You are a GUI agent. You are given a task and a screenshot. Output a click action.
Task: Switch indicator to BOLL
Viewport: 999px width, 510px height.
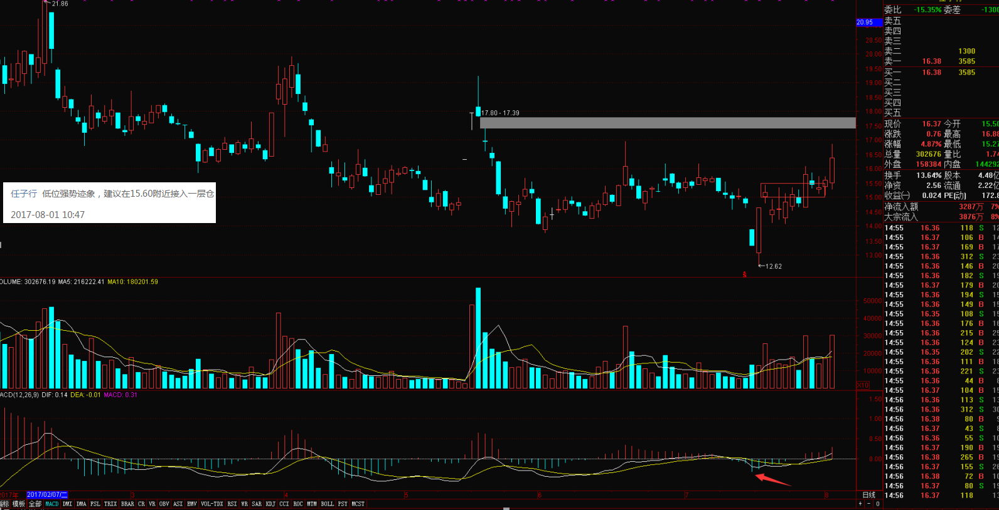tap(327, 504)
